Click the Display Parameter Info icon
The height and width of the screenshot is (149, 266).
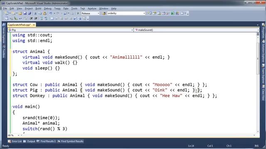(11, 19)
